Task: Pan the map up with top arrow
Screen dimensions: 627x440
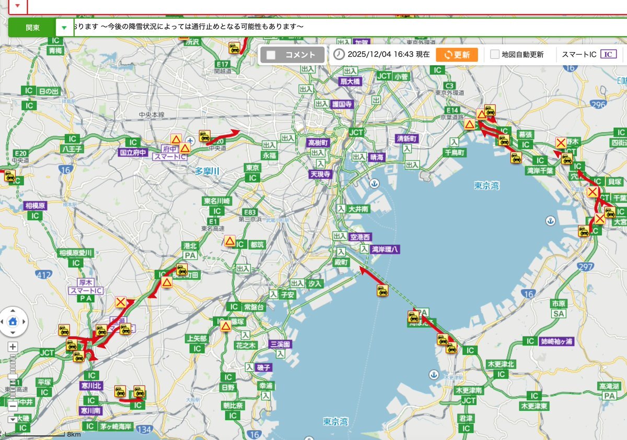Action: [x=13, y=310]
